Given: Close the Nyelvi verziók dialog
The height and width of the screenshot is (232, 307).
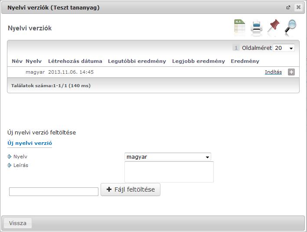Looking at the screenshot, I should point(298,7).
